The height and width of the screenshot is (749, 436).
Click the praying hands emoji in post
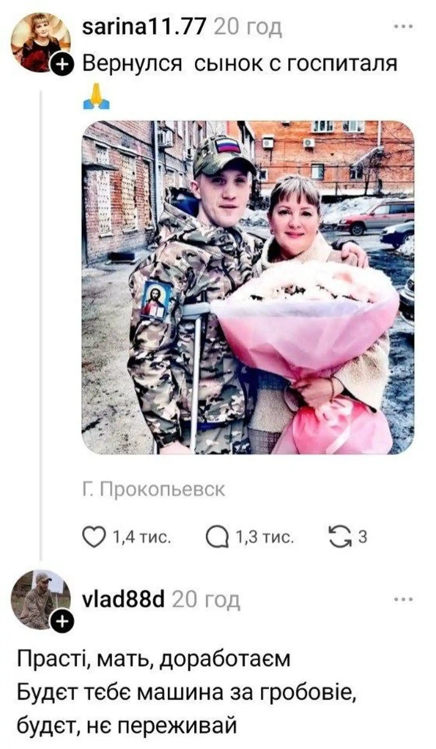97,96
